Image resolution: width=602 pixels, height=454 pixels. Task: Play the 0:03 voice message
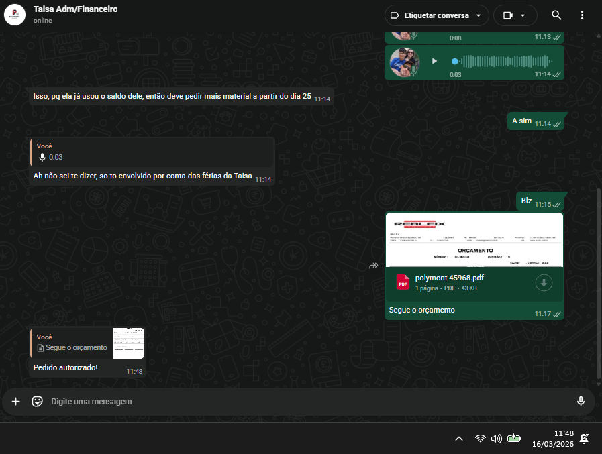(434, 61)
